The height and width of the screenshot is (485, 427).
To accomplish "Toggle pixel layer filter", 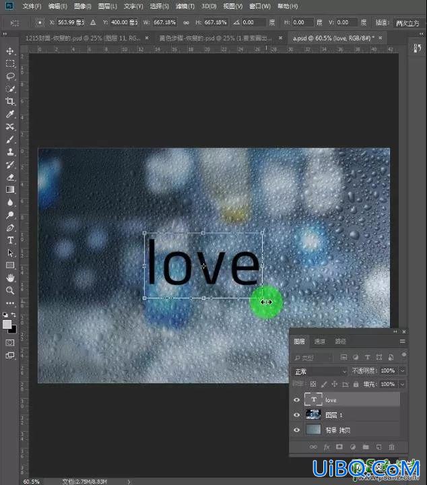I will point(343,357).
